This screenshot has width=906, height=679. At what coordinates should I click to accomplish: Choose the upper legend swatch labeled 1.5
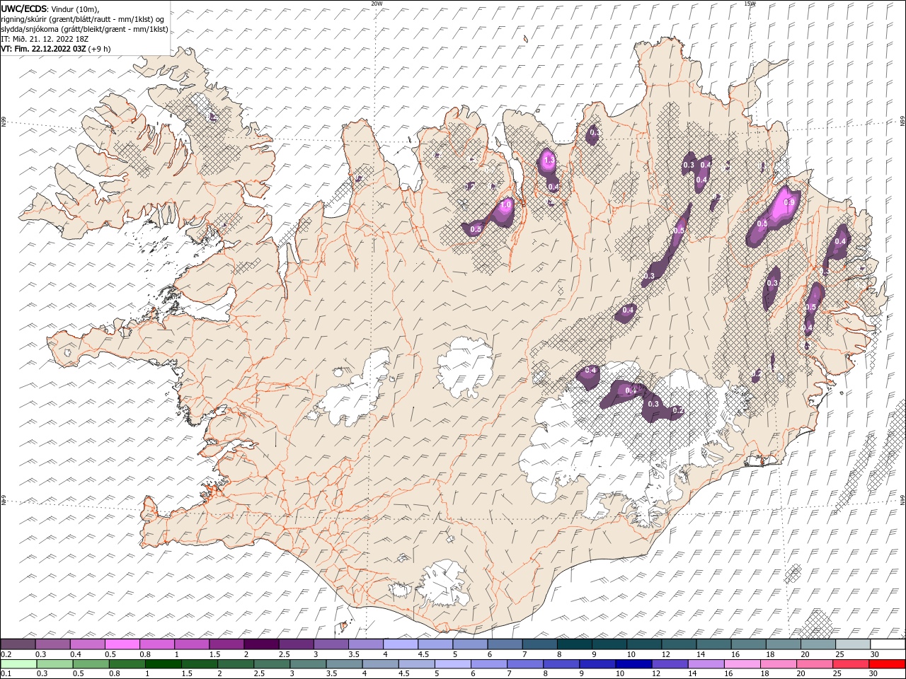click(x=226, y=644)
